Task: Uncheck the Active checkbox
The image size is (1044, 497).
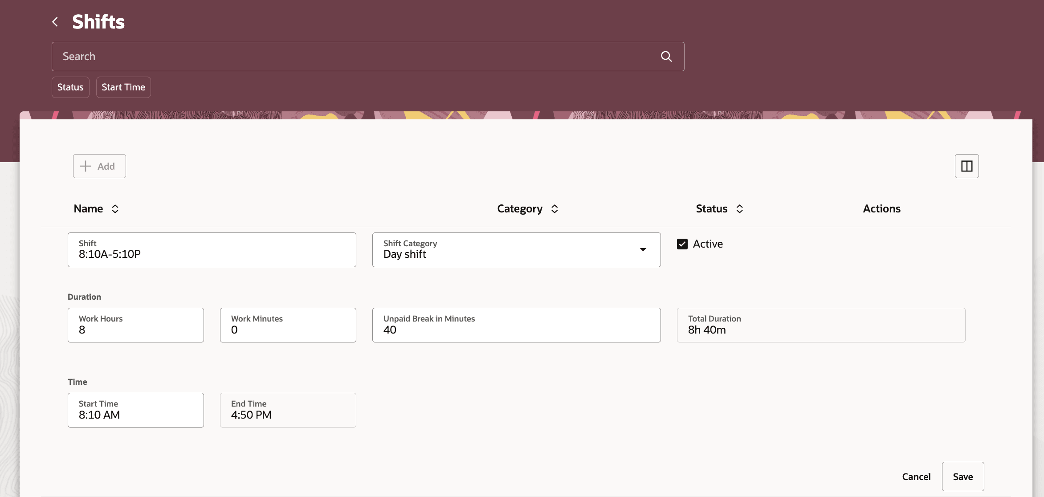Action: (x=682, y=244)
